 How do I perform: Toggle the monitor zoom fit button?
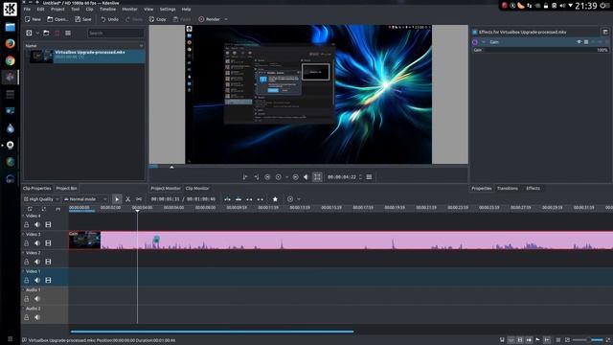point(317,177)
